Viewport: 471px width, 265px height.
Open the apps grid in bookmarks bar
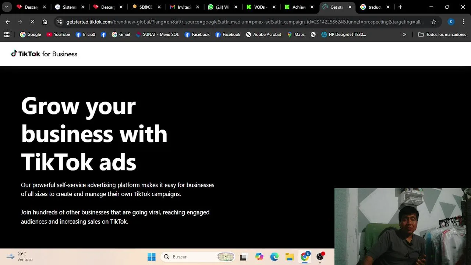(7, 34)
